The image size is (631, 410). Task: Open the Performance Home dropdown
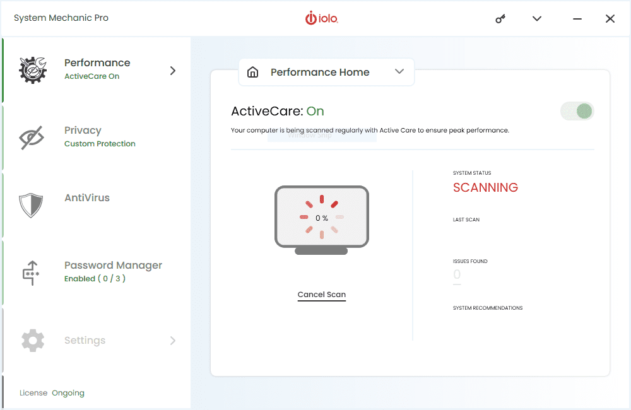pos(326,72)
